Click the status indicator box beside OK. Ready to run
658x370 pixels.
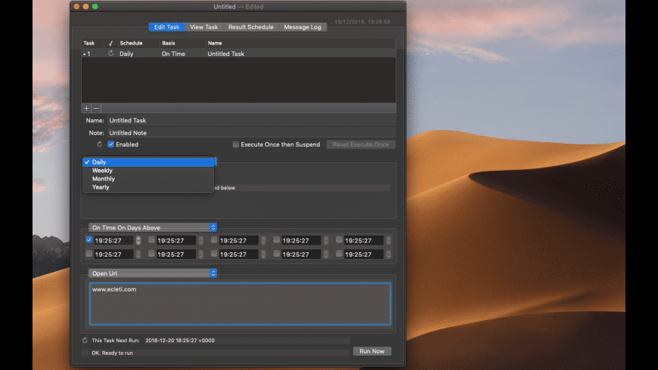tap(85, 352)
